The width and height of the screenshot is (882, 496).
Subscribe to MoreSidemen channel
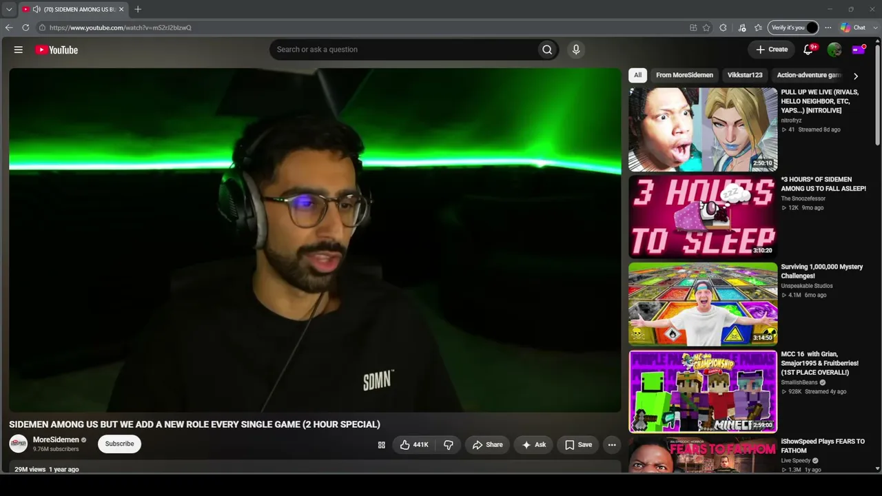pos(120,444)
